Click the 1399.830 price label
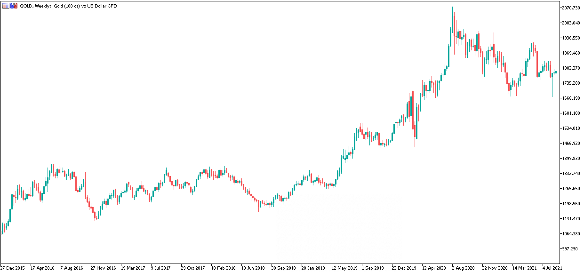The width and height of the screenshot is (584, 272). point(571,159)
